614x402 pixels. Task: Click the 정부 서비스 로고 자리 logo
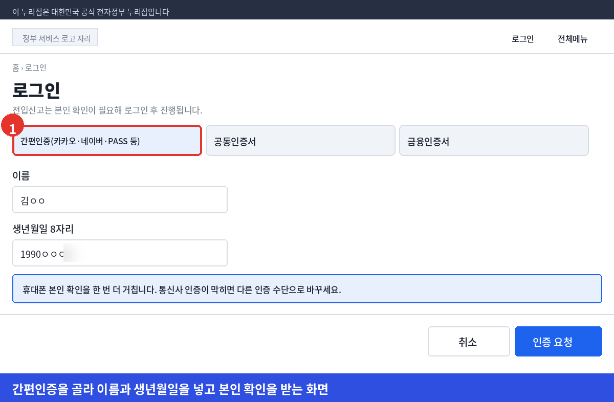(55, 37)
